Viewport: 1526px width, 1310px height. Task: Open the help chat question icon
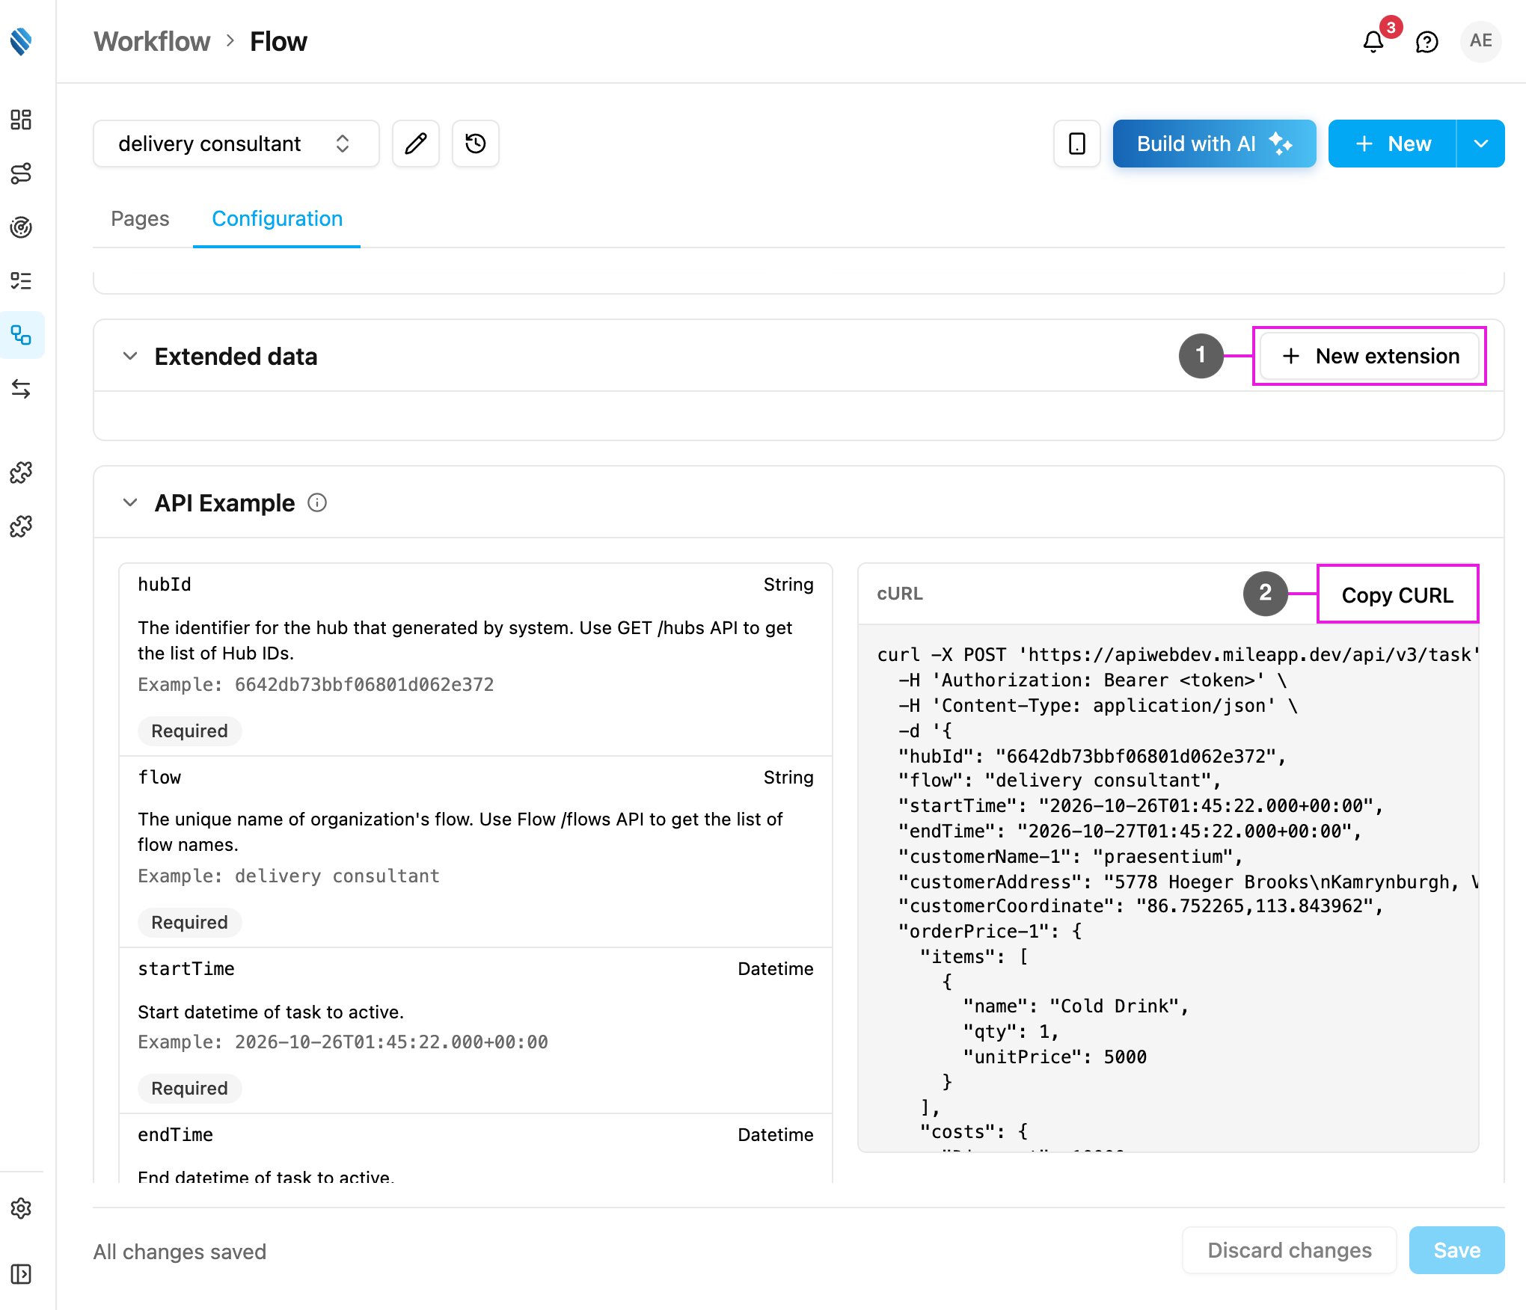pos(1427,42)
